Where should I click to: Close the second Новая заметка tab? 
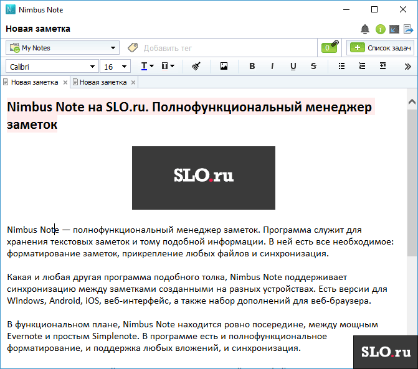(x=133, y=83)
